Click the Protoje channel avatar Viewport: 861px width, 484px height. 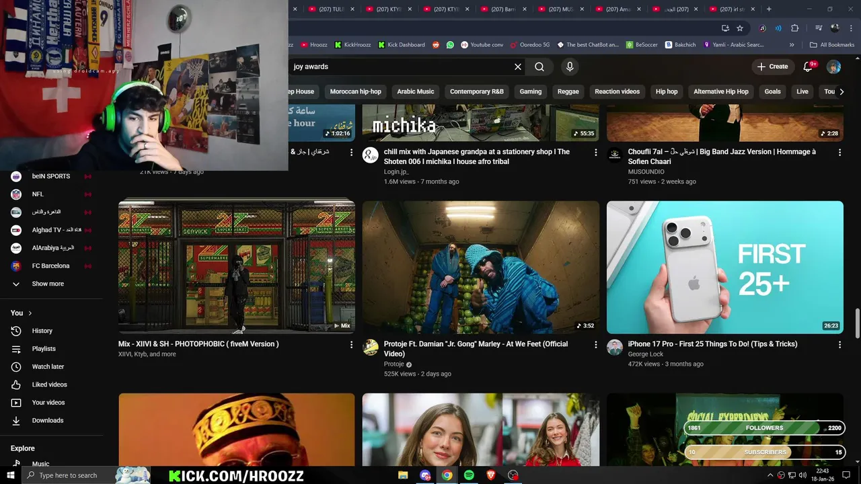click(x=371, y=348)
